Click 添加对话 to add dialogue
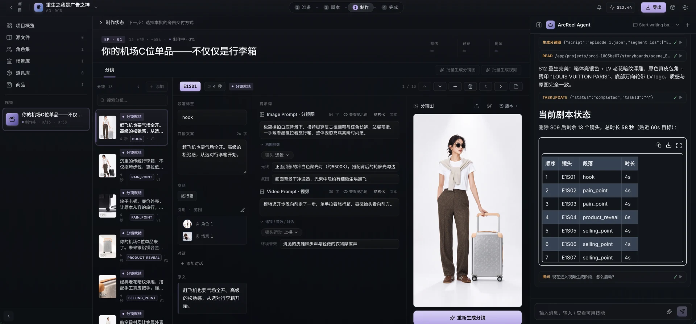 coord(192,263)
